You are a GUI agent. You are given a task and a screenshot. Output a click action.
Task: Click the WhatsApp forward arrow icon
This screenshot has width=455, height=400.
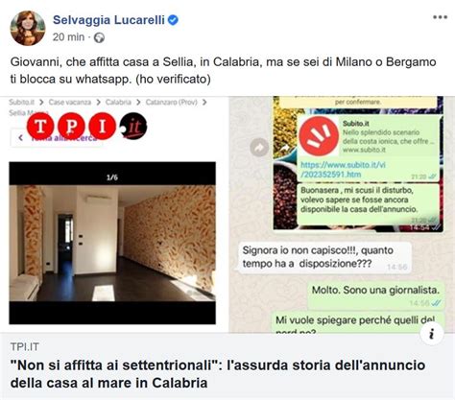(x=259, y=148)
